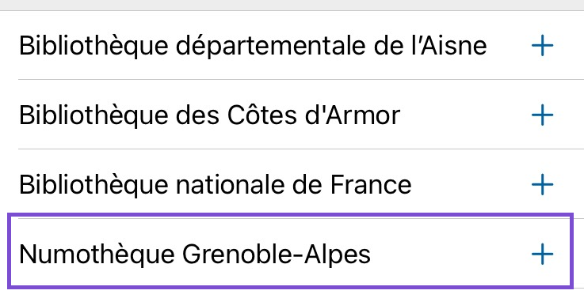The width and height of the screenshot is (584, 298).
Task: Tap the plus icon beside Côtes d'Armor
Action: 542,115
